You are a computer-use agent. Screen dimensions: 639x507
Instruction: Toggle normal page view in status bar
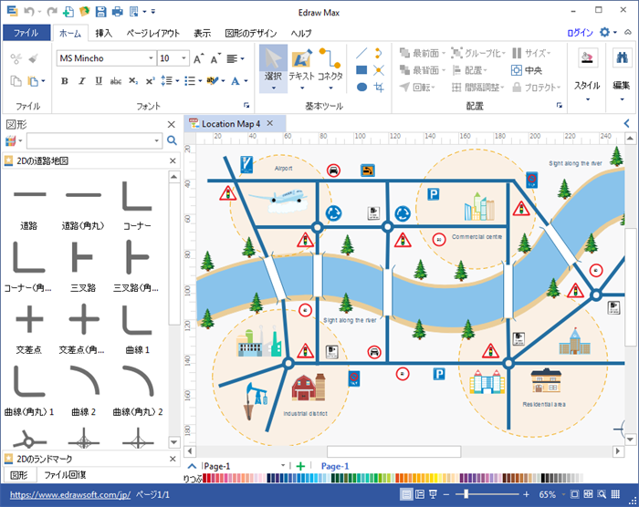point(406,494)
